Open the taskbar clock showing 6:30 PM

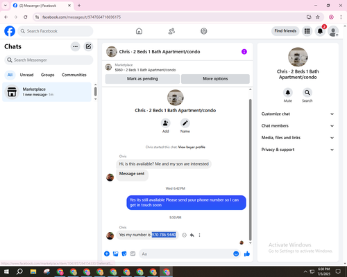point(324,271)
